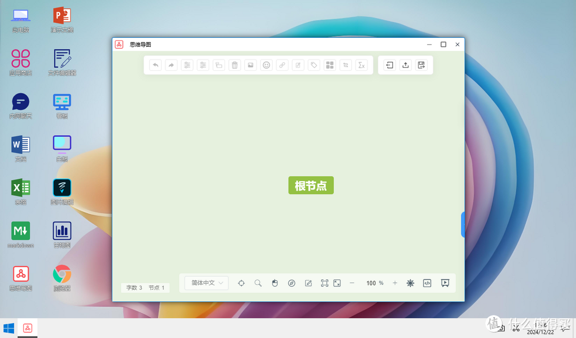Open the search icon in the bottom bar
The width and height of the screenshot is (576, 338).
pos(258,283)
